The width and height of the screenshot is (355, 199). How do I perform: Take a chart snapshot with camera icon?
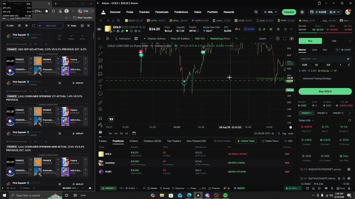[291, 39]
